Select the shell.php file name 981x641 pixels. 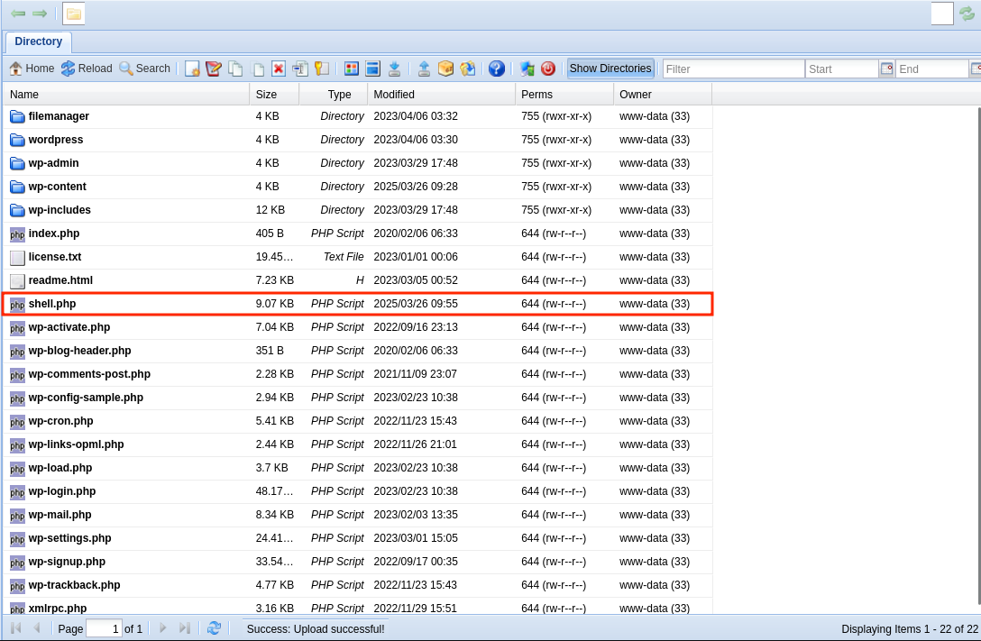52,304
